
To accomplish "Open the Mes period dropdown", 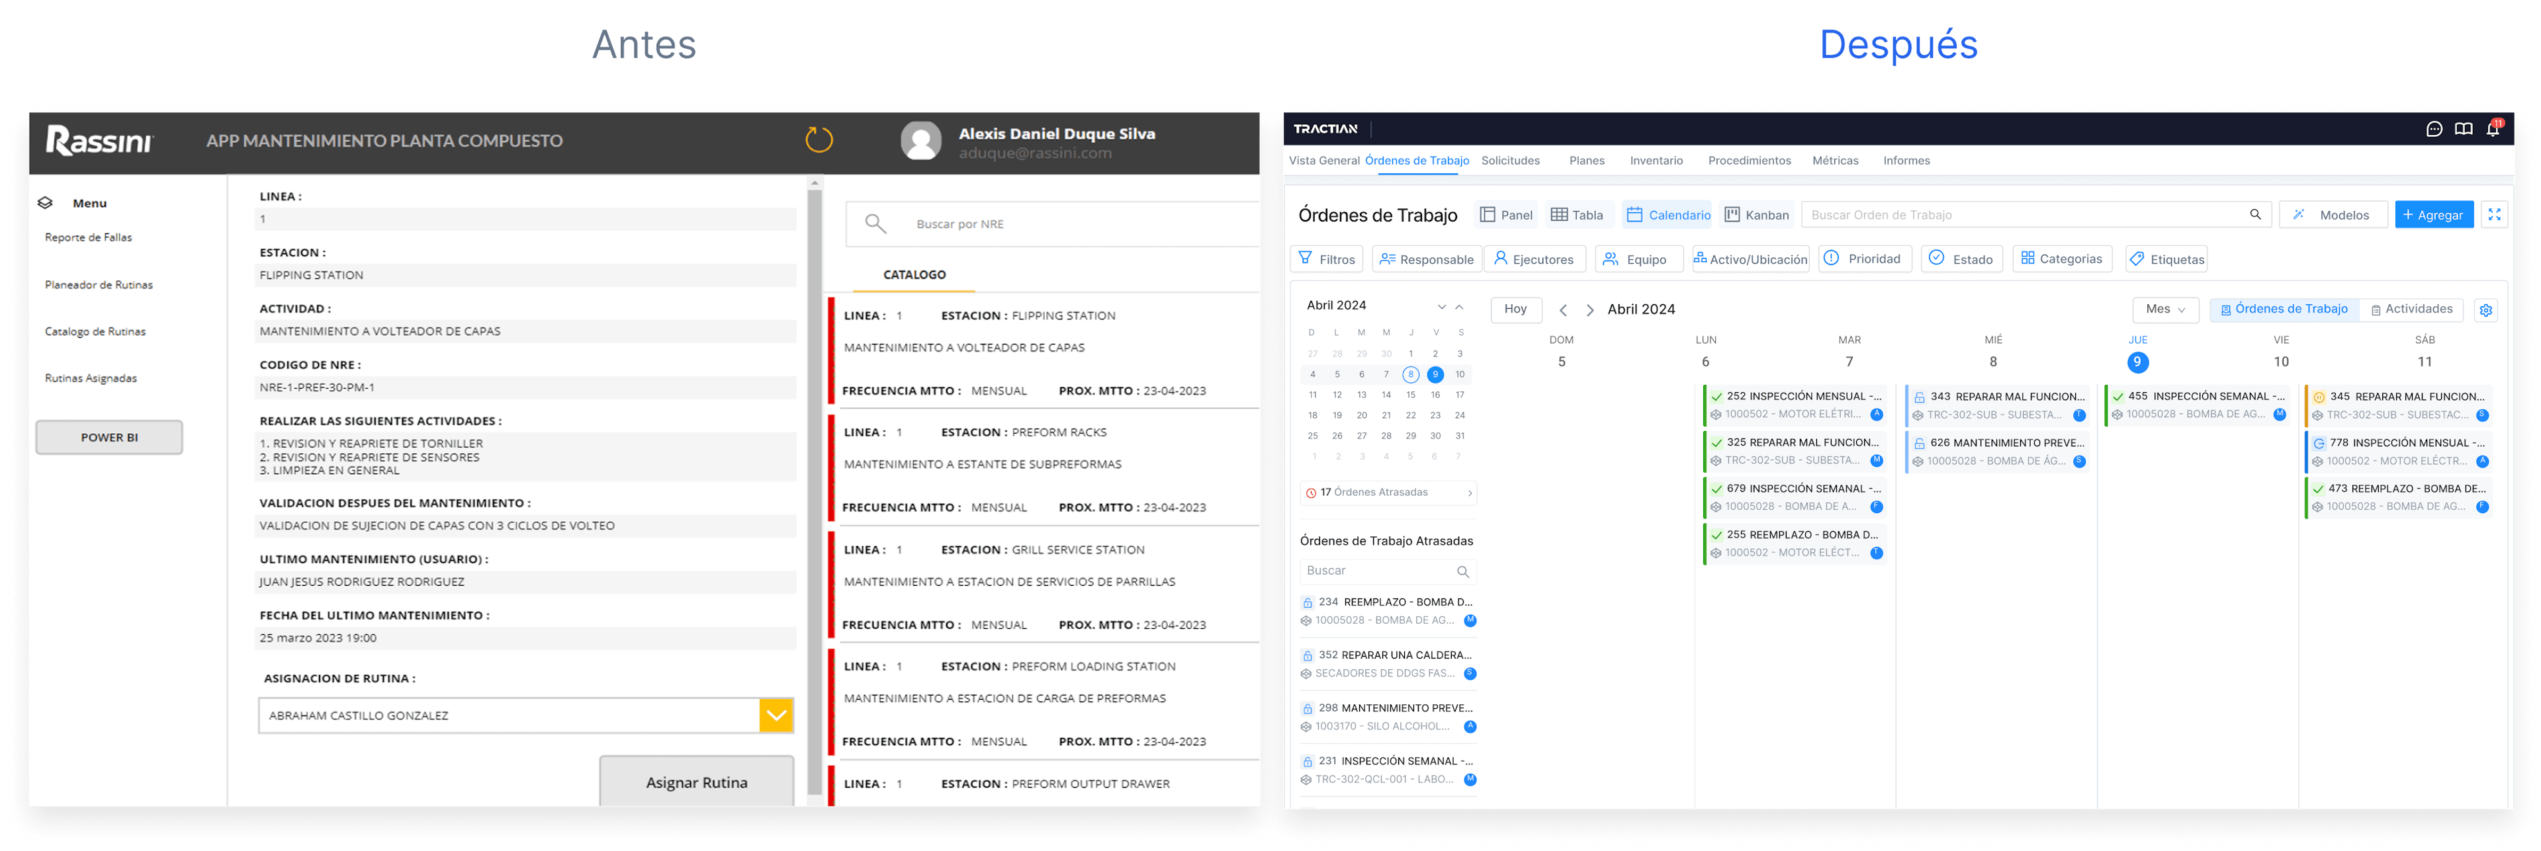I will 2165,309.
